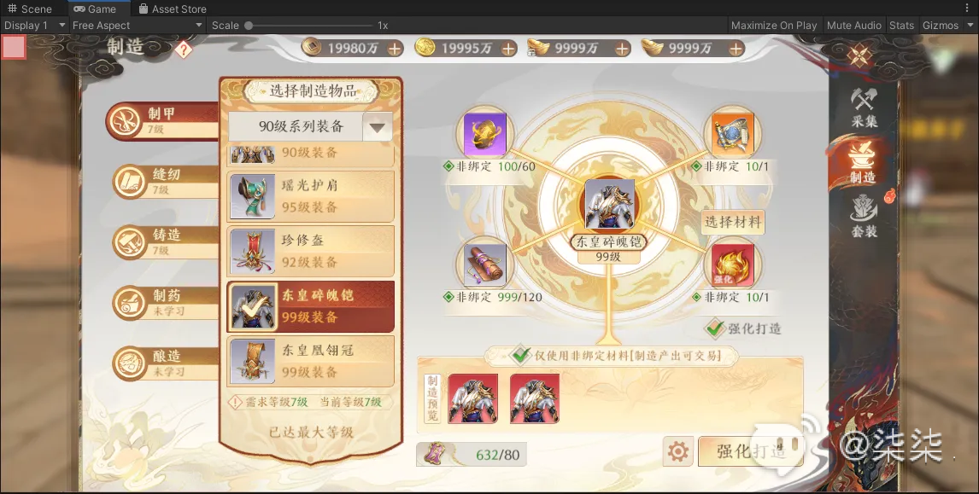Click the plus icon next to 19980万
Viewport: 979px width, 494px height.
click(395, 49)
